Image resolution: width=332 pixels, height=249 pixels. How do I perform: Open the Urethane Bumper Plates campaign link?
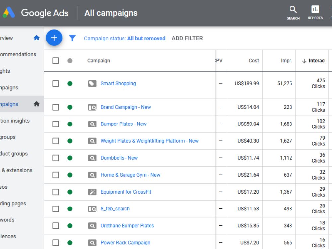pyautogui.click(x=127, y=226)
